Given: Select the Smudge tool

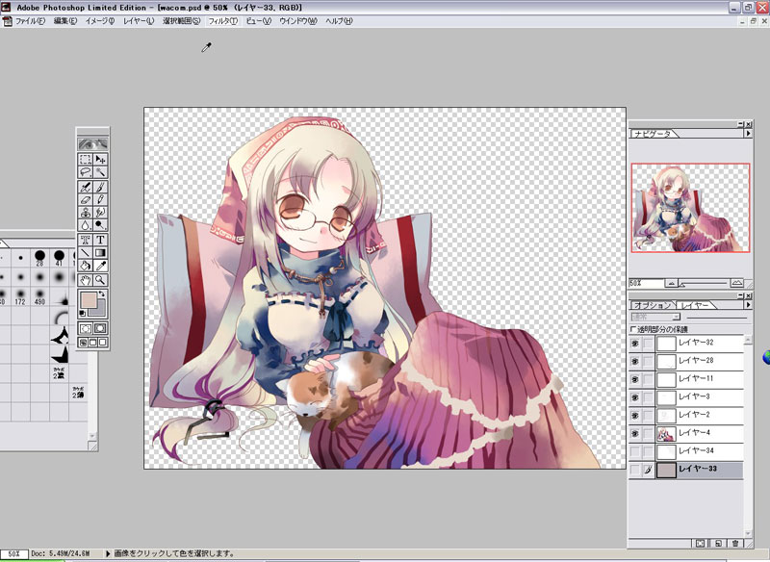Looking at the screenshot, I should pos(100,213).
